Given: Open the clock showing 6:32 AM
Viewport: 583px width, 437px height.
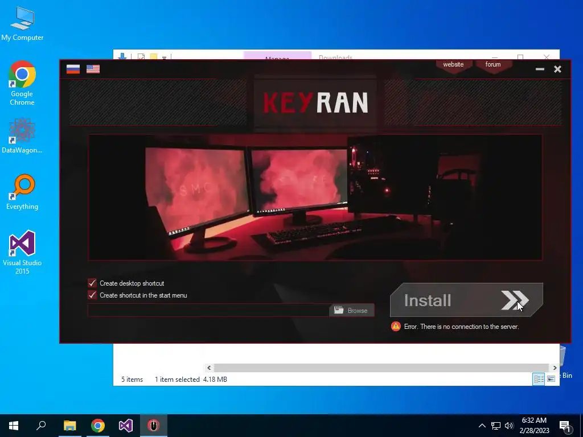Looking at the screenshot, I should coord(534,426).
